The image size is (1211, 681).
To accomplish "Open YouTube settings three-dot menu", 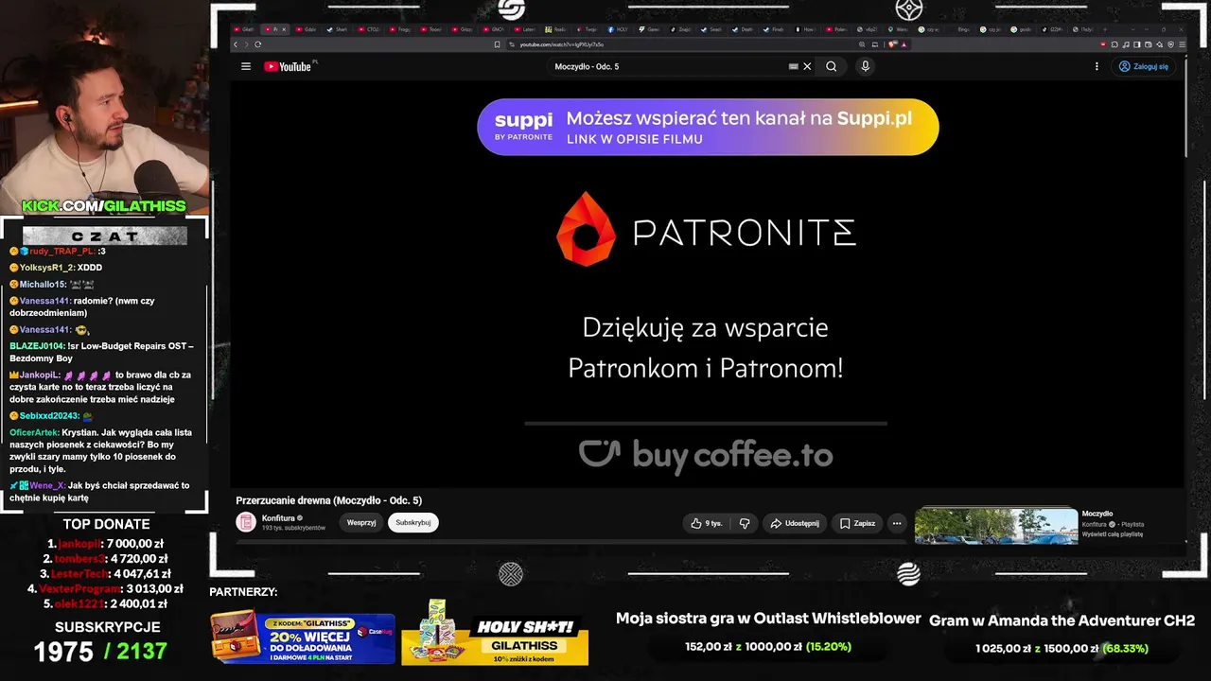I will (1097, 66).
